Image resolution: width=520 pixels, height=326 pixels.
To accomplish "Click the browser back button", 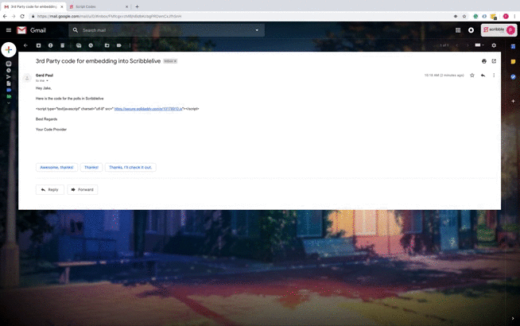I will point(5,16).
